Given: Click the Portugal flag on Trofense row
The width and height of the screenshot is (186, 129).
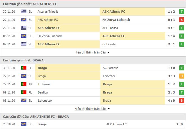Looking at the screenshot, I should pos(24,84).
